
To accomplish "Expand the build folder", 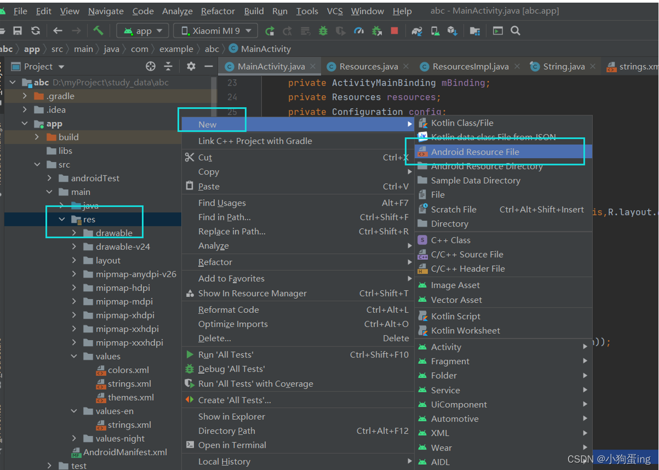I will (x=37, y=137).
